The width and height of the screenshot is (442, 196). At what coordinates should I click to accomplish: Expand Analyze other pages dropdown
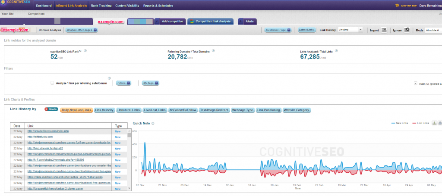[x=82, y=30]
